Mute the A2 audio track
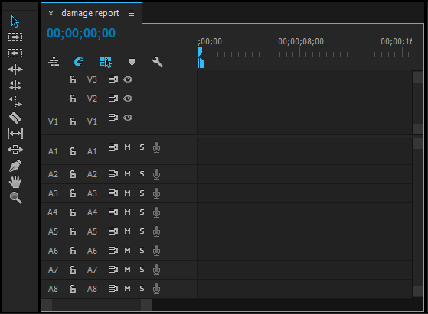 click(x=127, y=174)
